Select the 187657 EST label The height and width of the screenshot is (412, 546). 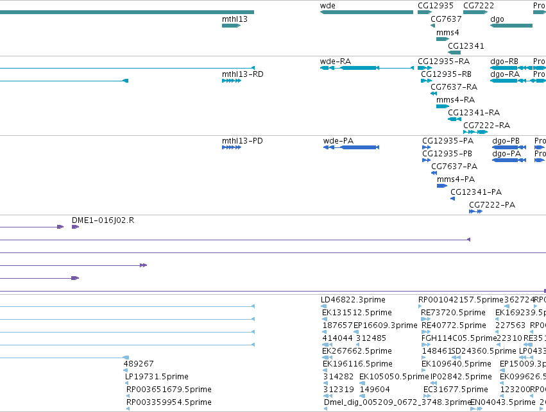pyautogui.click(x=337, y=325)
